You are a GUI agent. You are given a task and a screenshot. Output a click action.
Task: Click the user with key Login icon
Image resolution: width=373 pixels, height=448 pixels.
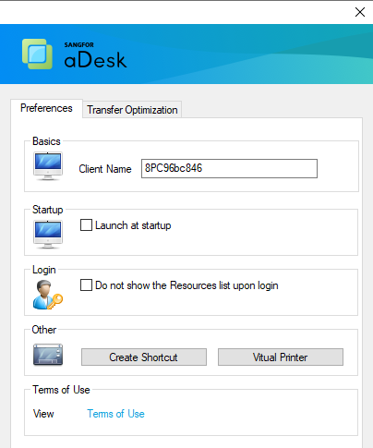pos(48,295)
